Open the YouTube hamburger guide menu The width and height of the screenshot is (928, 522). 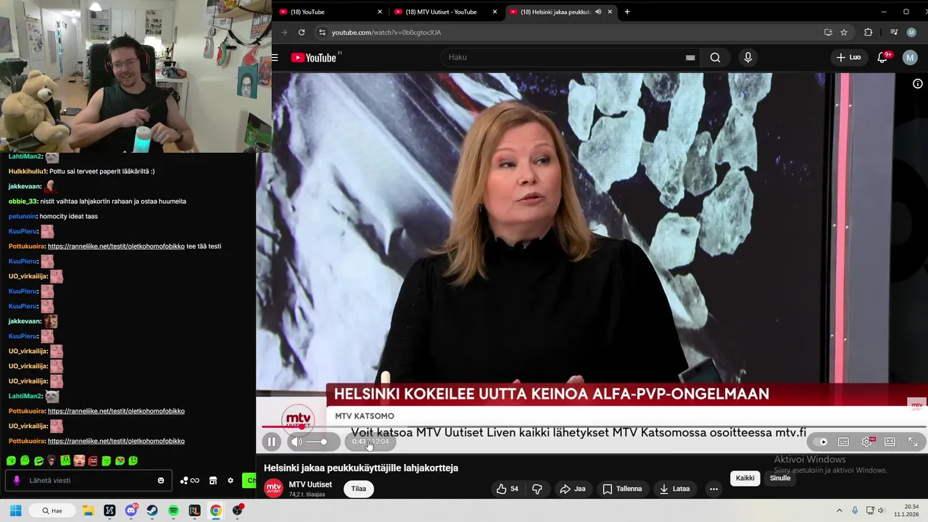coord(275,57)
